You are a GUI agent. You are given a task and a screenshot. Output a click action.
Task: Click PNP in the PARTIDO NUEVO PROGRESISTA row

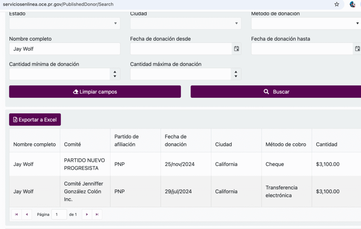(120, 164)
